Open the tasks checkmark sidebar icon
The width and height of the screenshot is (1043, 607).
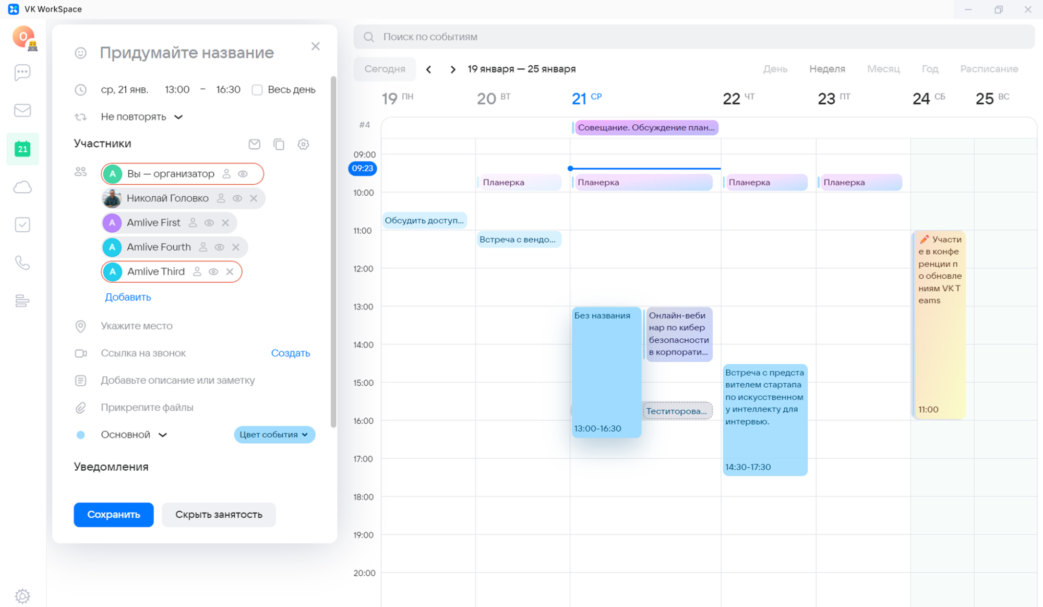pos(22,225)
